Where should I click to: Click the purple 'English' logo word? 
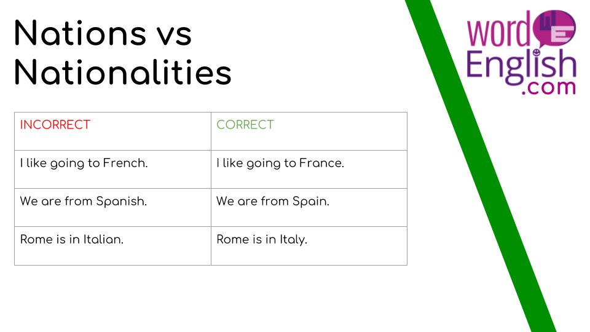(x=521, y=67)
